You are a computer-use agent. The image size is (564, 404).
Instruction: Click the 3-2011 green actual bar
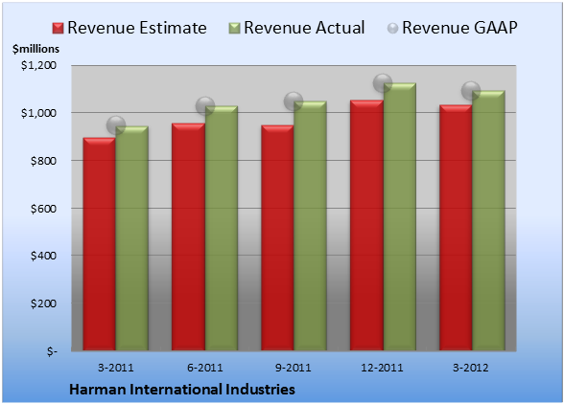[132, 238]
